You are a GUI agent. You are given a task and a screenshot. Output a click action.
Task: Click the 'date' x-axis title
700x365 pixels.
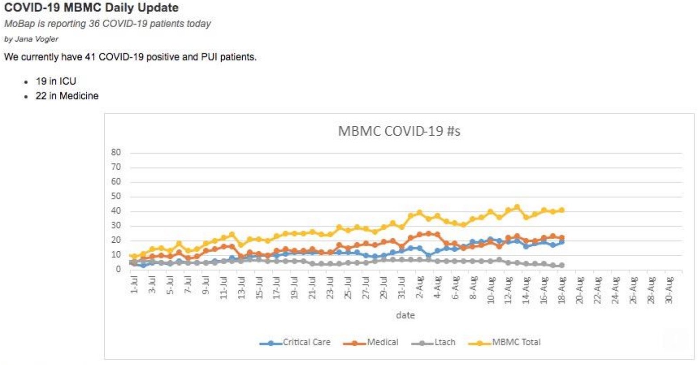pyautogui.click(x=405, y=315)
